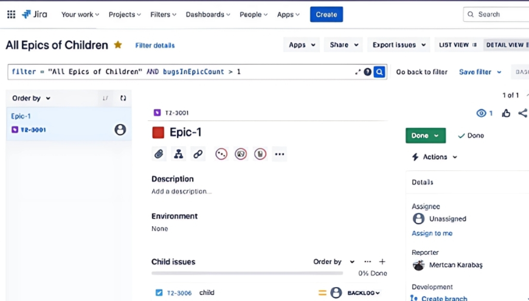The width and height of the screenshot is (529, 301).
Task: Expand the Share dropdown
Action: [x=344, y=45]
